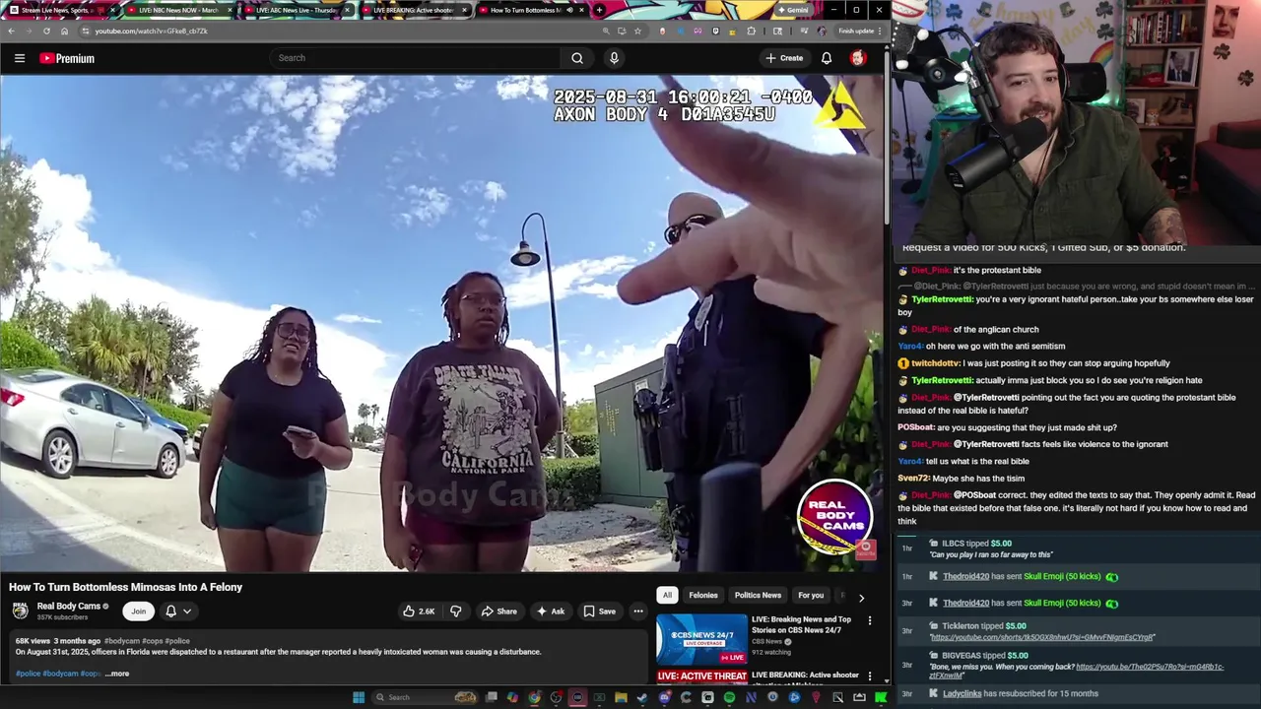Open more actions three-dot menu under video
This screenshot has width=1261, height=709.
[x=638, y=612]
